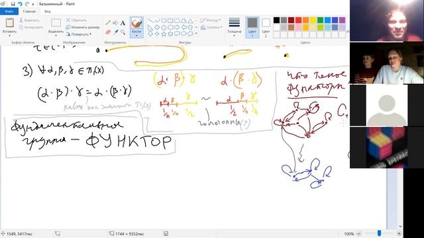Viewport: 424px width, 238px height.
Task: Click the Cut (Вырезать) button
Action: click(29, 20)
